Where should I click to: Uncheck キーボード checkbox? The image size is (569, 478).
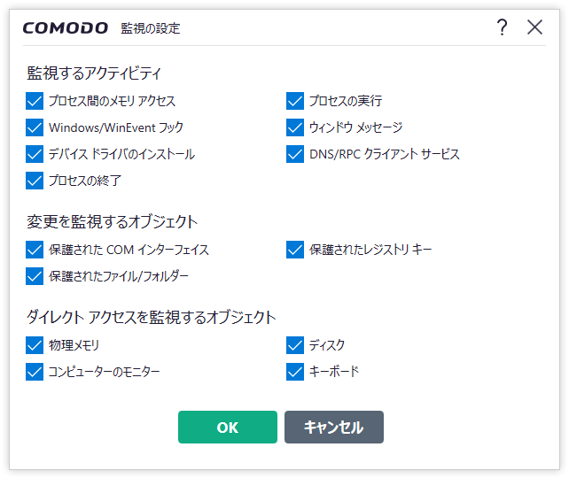(x=295, y=372)
